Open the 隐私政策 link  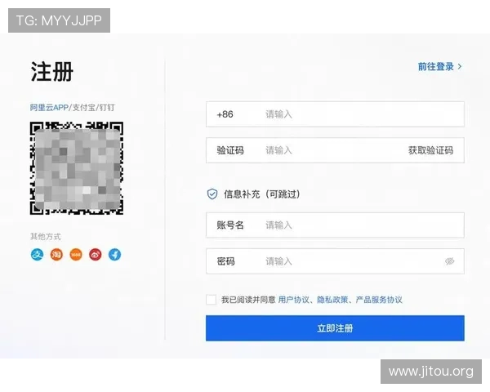[332, 300]
